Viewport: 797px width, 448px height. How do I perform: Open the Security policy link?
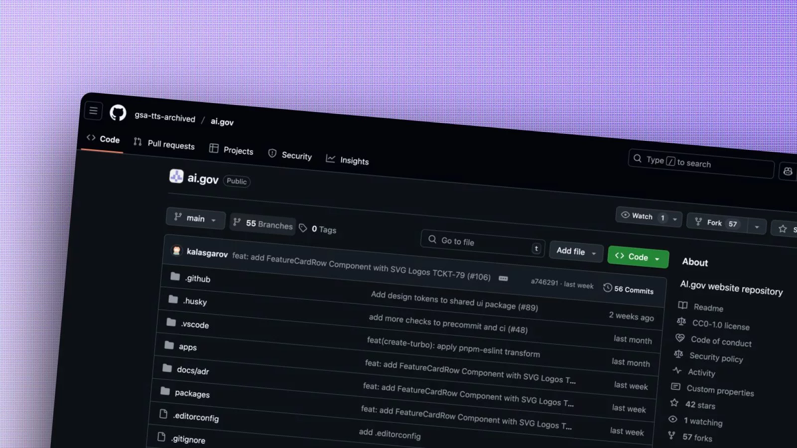(716, 357)
